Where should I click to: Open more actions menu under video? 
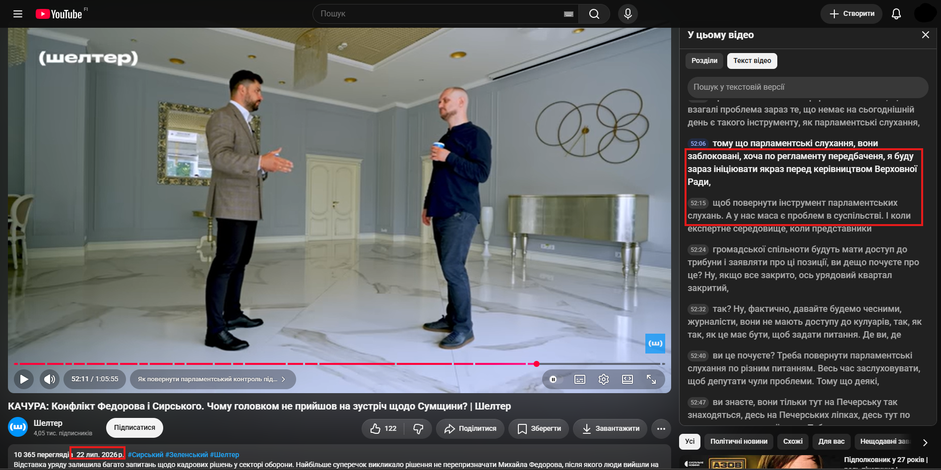[x=661, y=429]
